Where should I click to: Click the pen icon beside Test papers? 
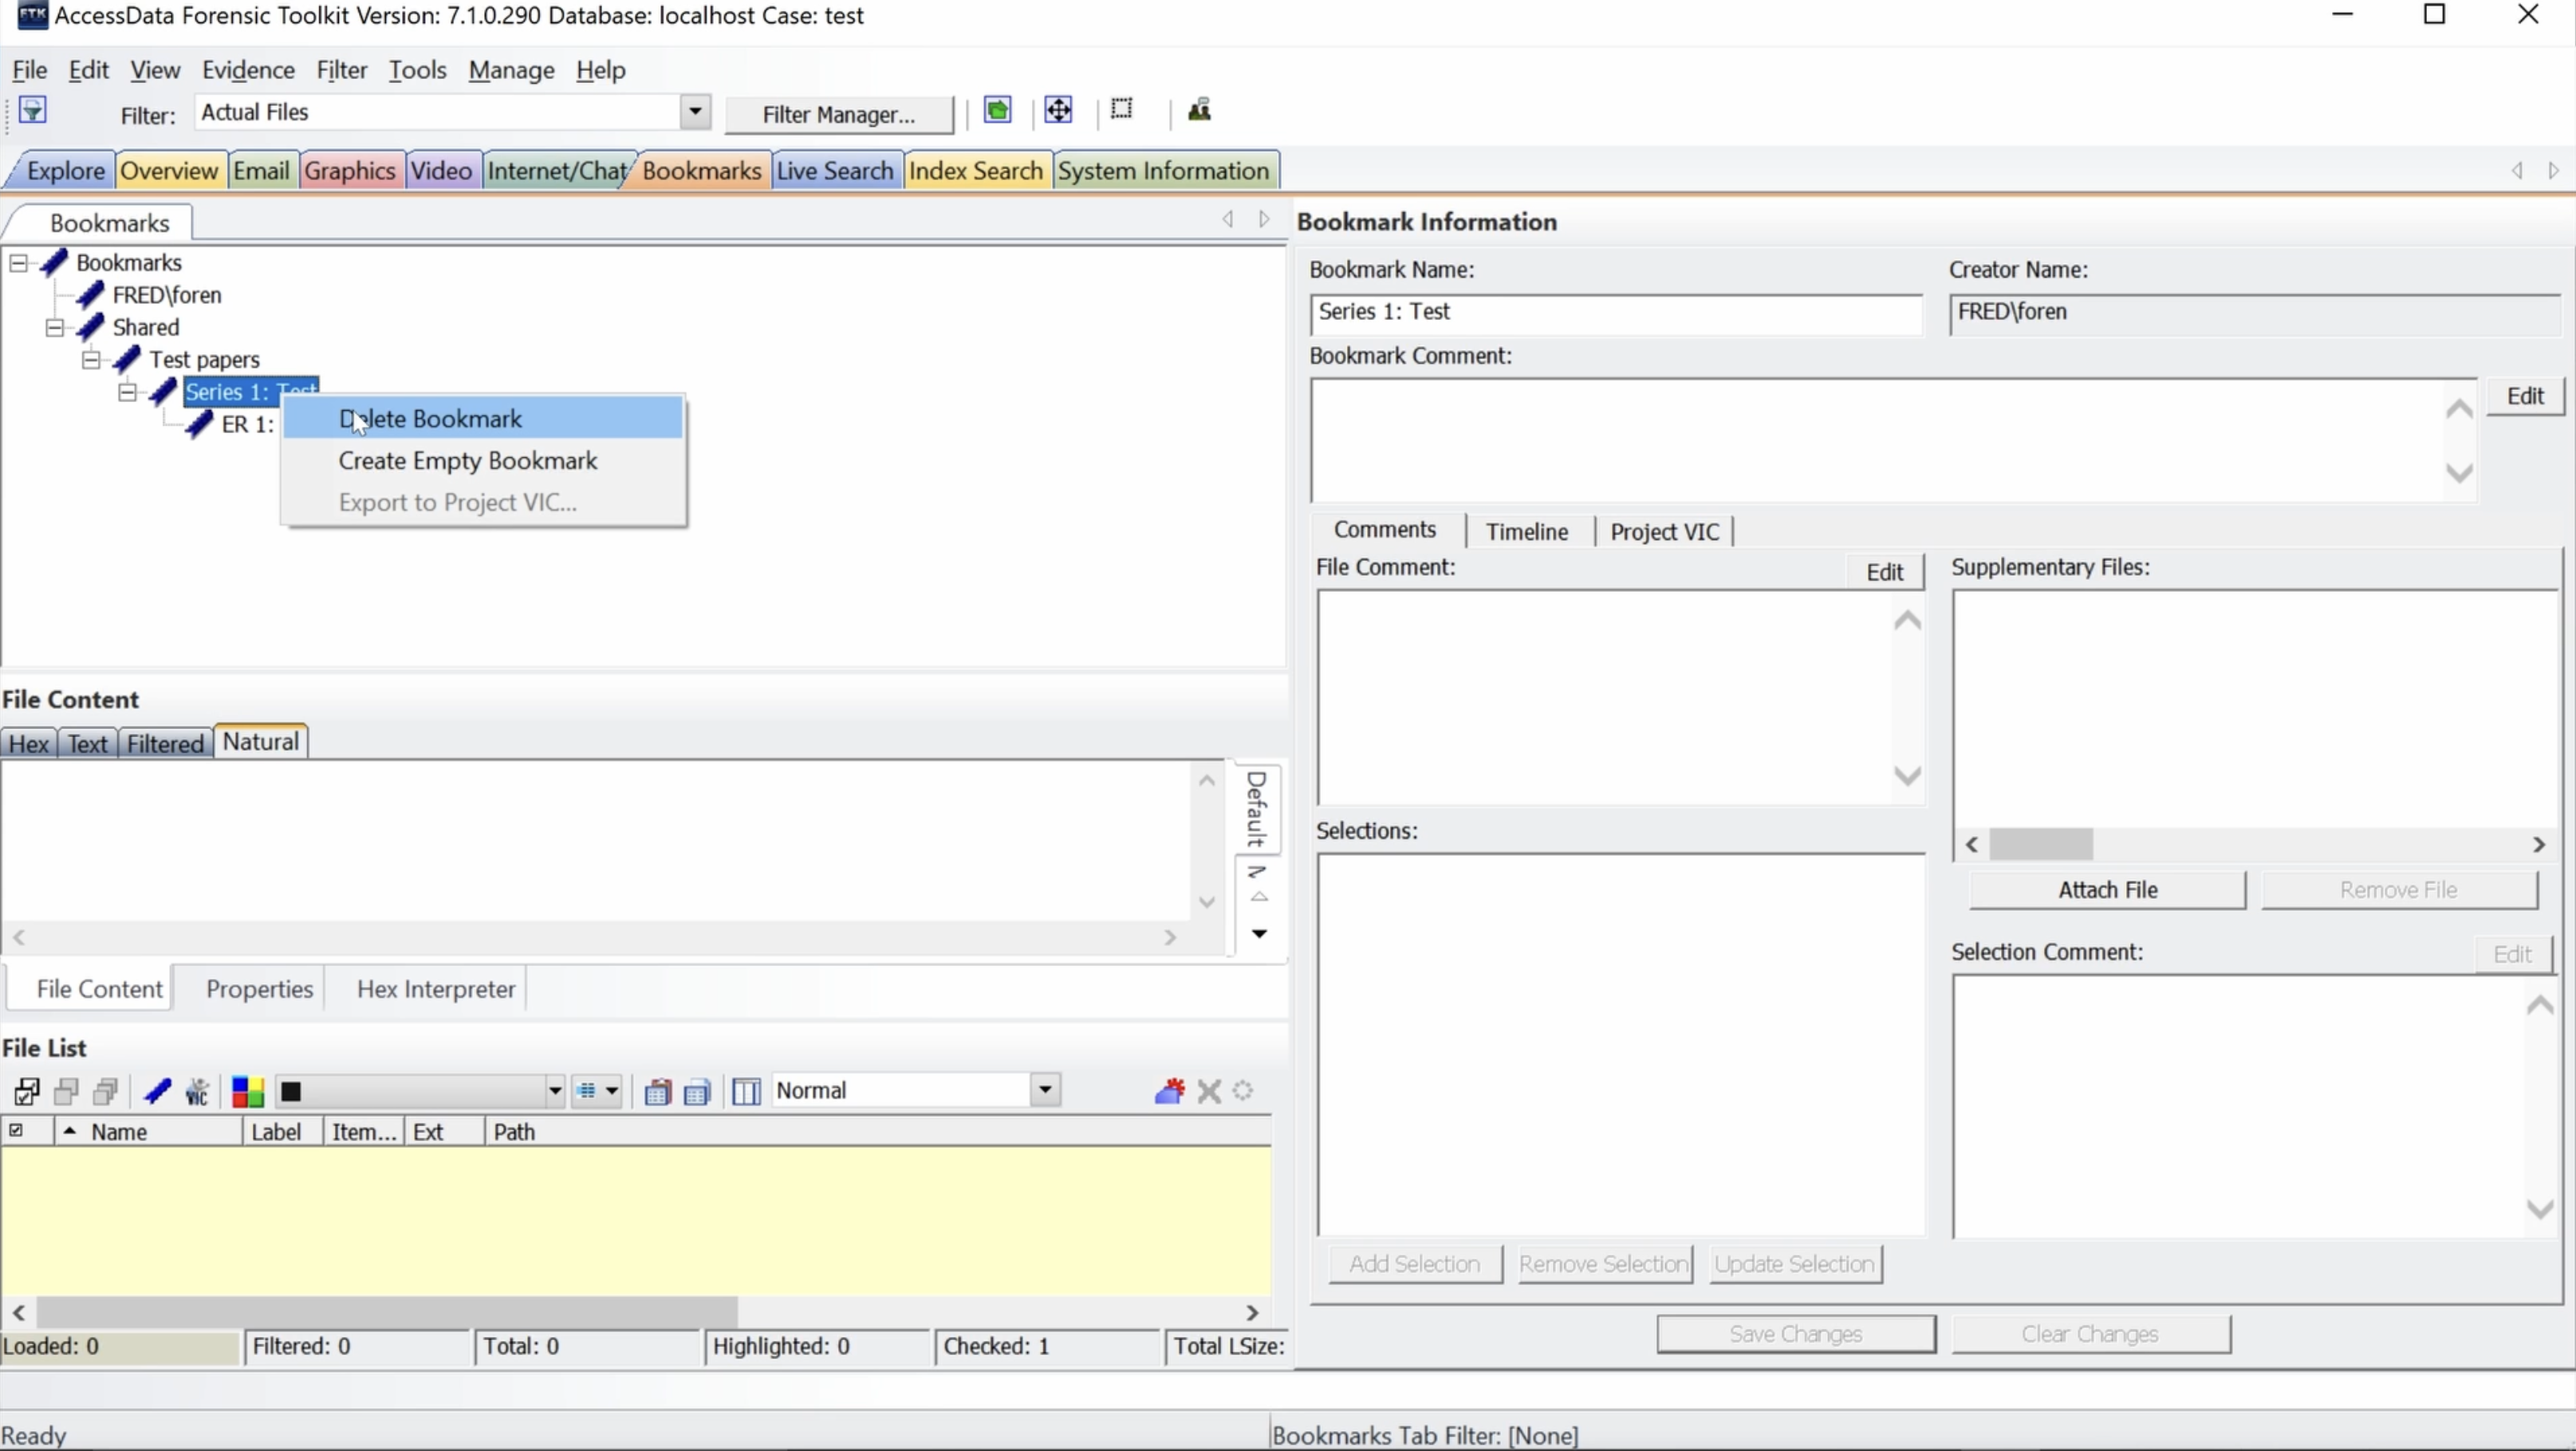click(x=127, y=359)
